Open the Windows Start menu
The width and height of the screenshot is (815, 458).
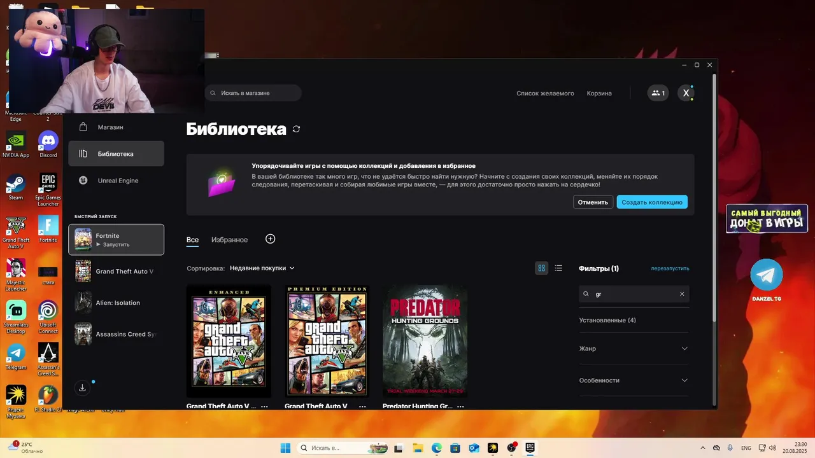point(285,448)
